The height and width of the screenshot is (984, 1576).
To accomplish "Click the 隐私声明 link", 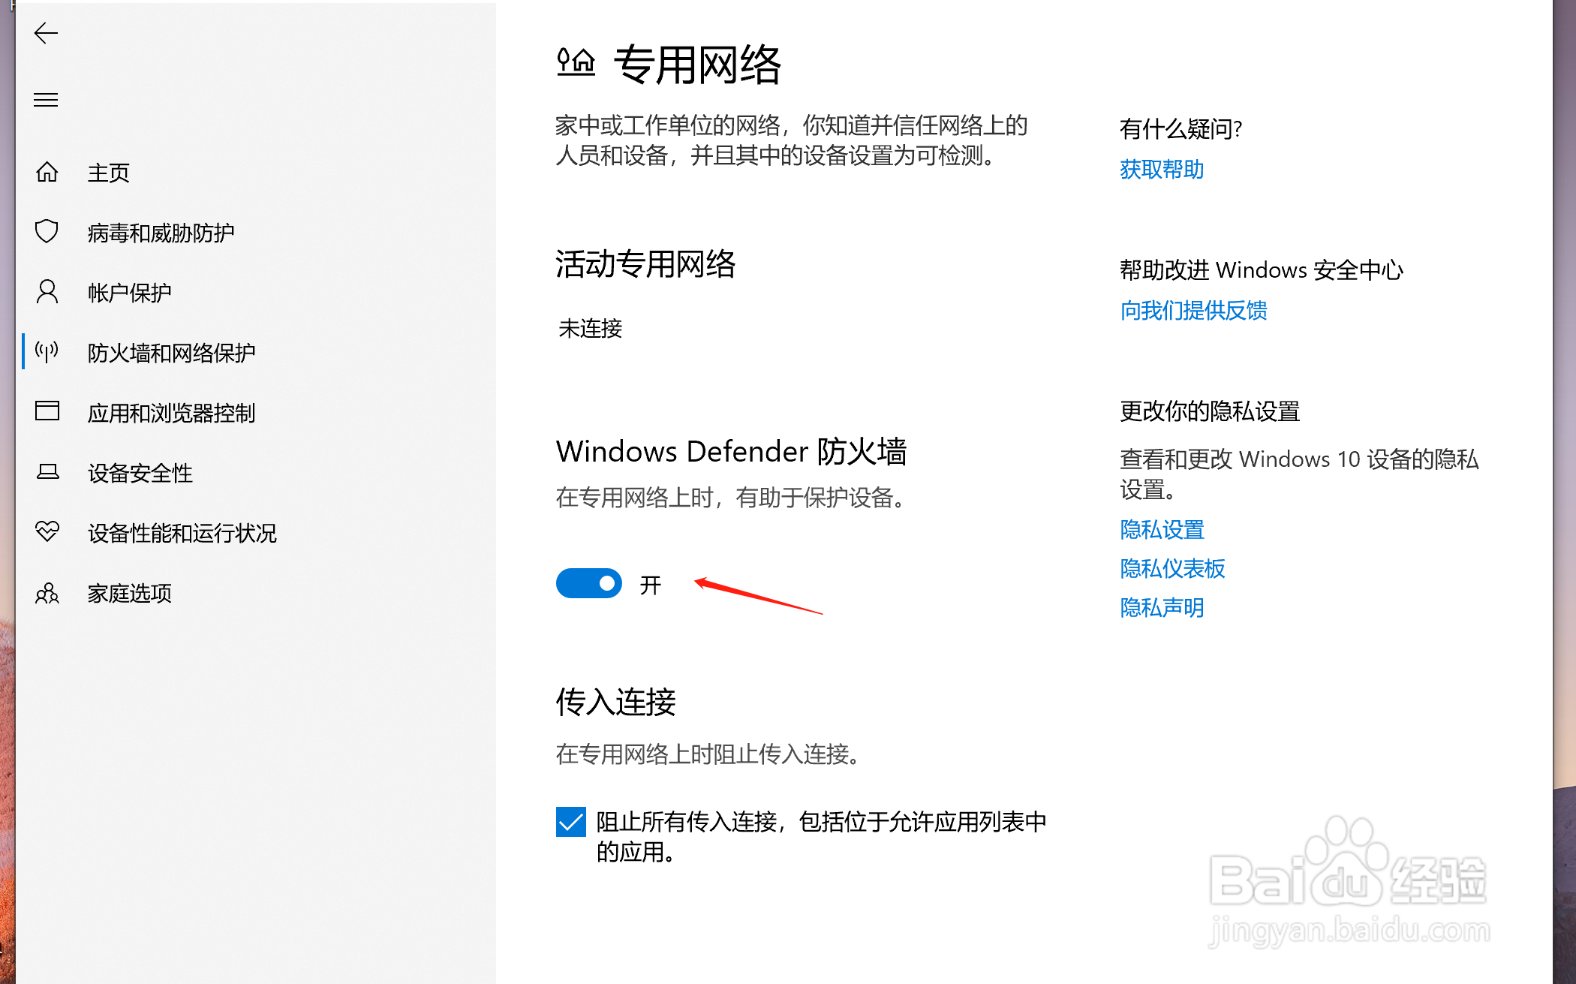I will coord(1162,608).
